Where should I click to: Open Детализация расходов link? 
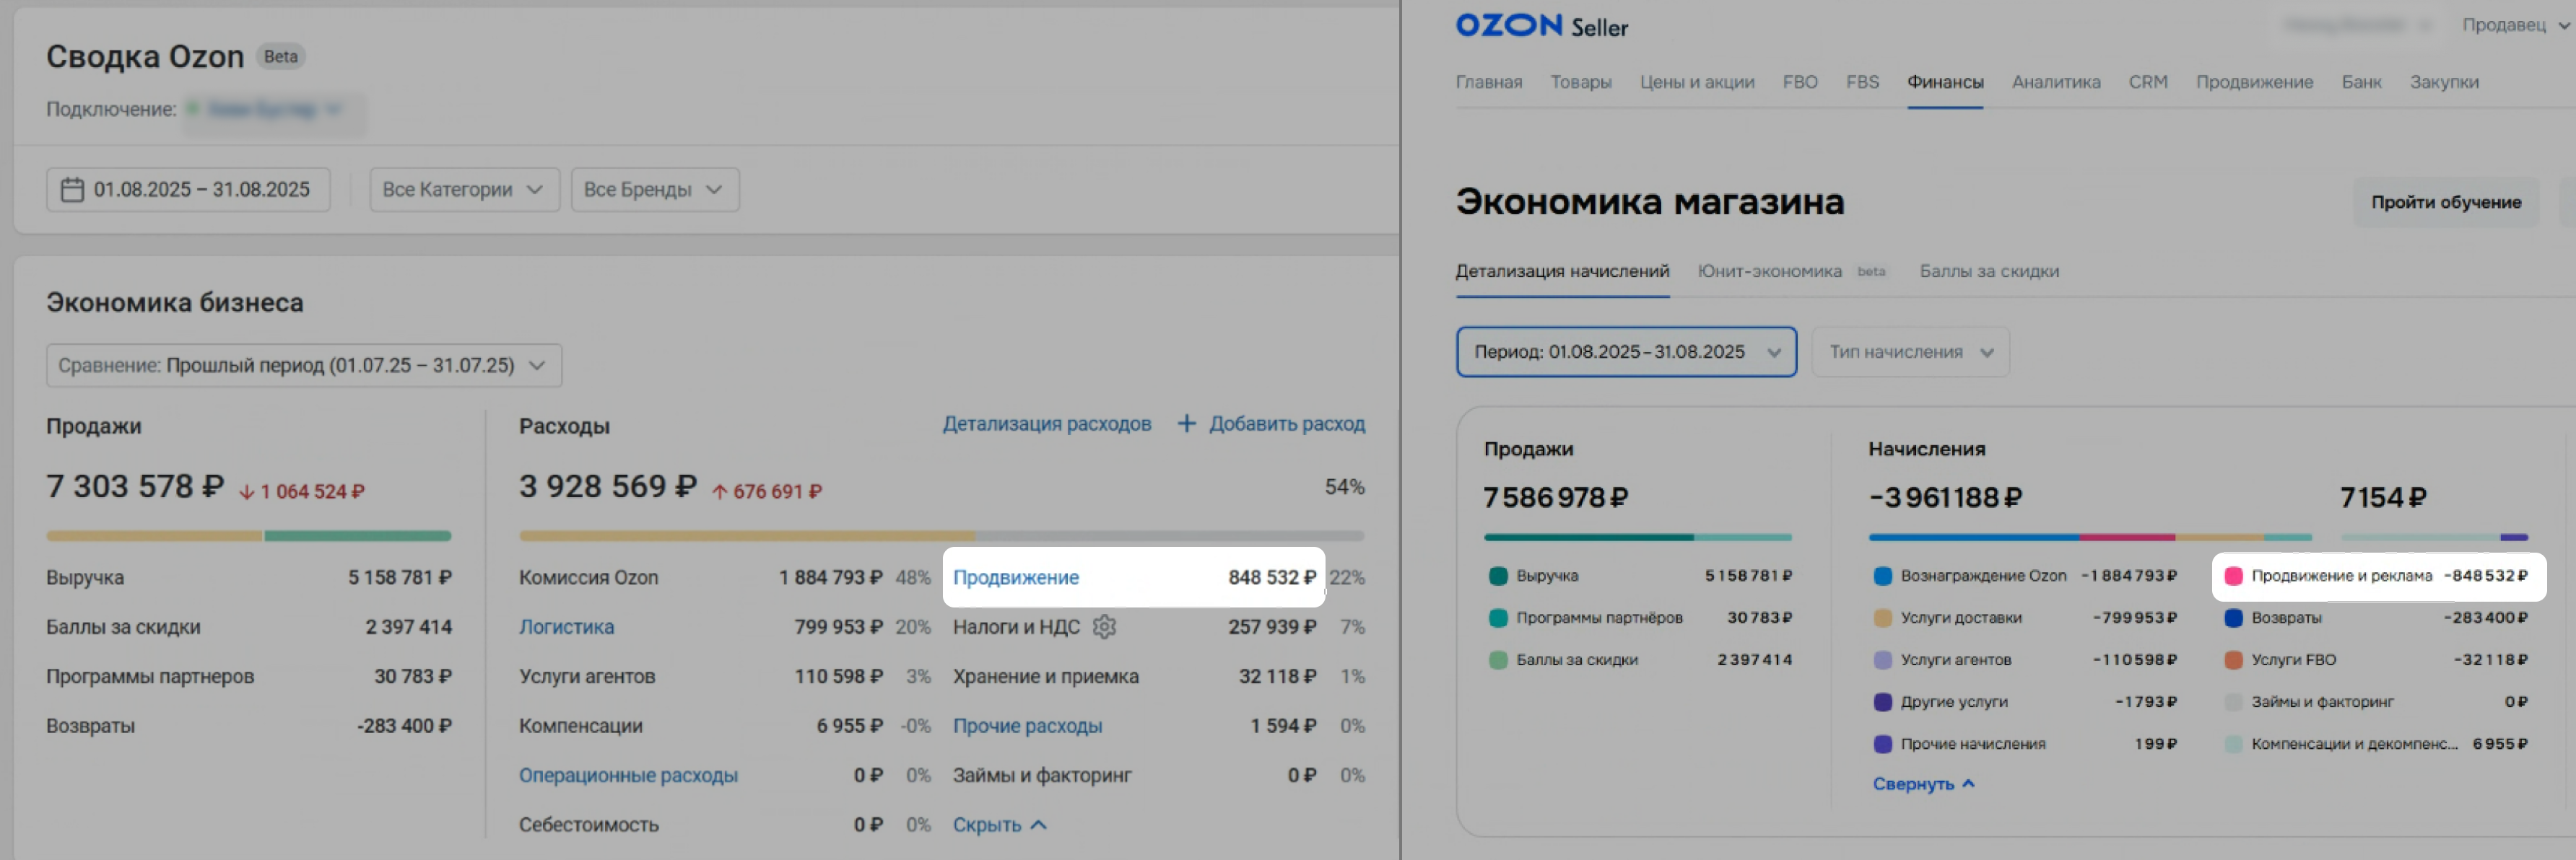(x=1046, y=424)
